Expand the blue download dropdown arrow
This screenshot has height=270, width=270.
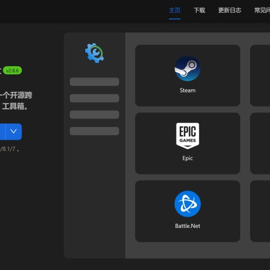[x=14, y=131]
